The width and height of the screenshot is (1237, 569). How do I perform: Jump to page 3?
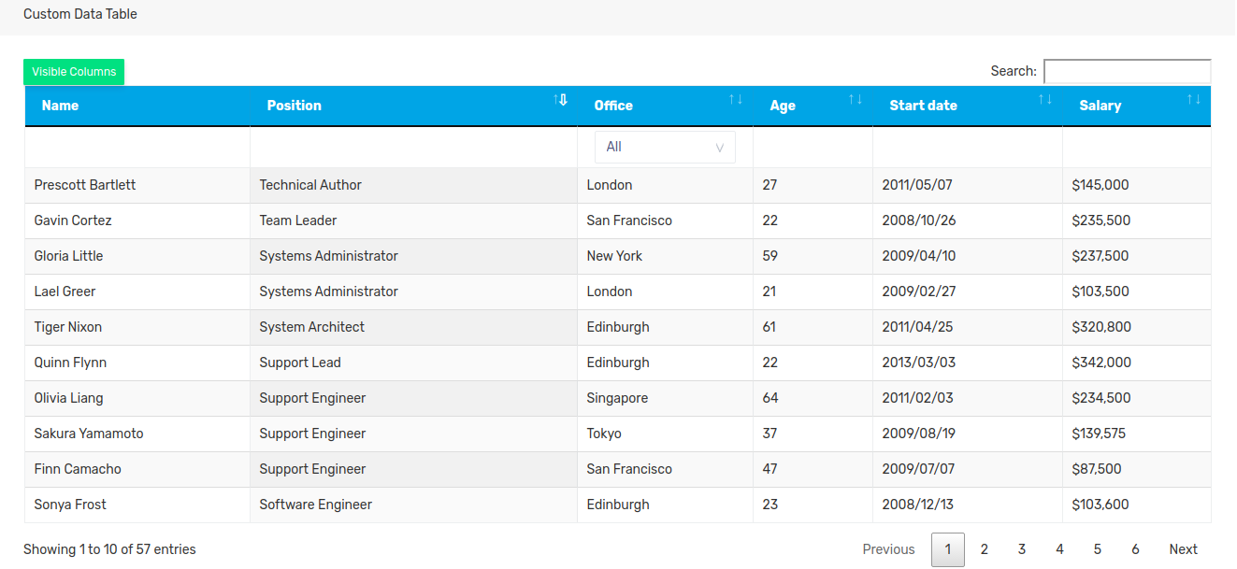(1022, 549)
